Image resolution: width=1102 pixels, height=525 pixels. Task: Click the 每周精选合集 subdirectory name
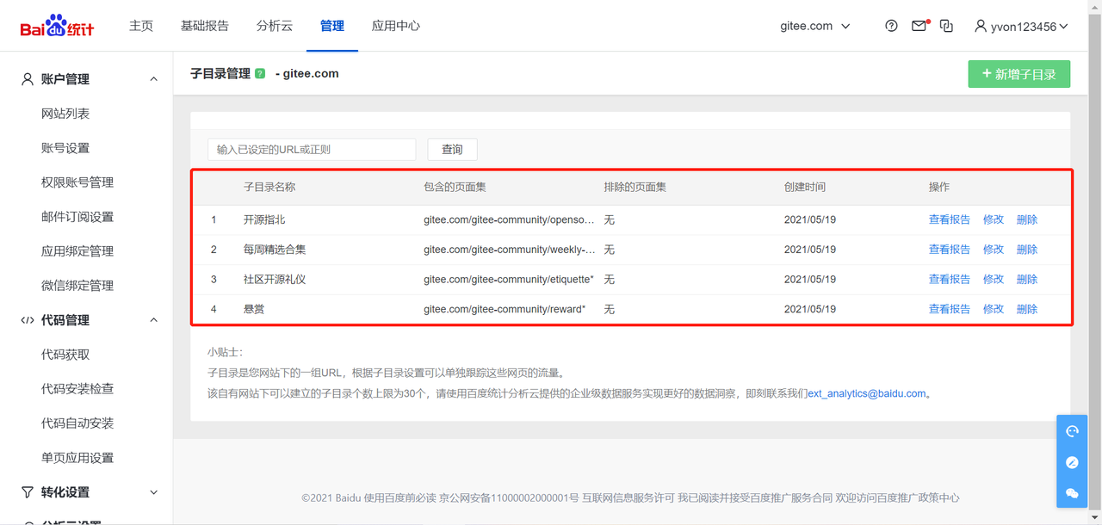click(x=275, y=250)
